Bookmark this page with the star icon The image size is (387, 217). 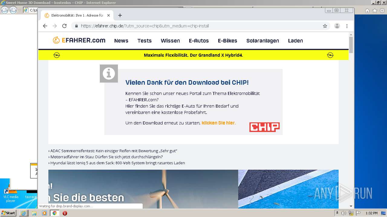(x=325, y=26)
